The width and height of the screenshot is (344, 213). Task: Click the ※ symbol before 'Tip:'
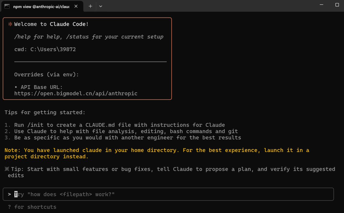point(7,169)
